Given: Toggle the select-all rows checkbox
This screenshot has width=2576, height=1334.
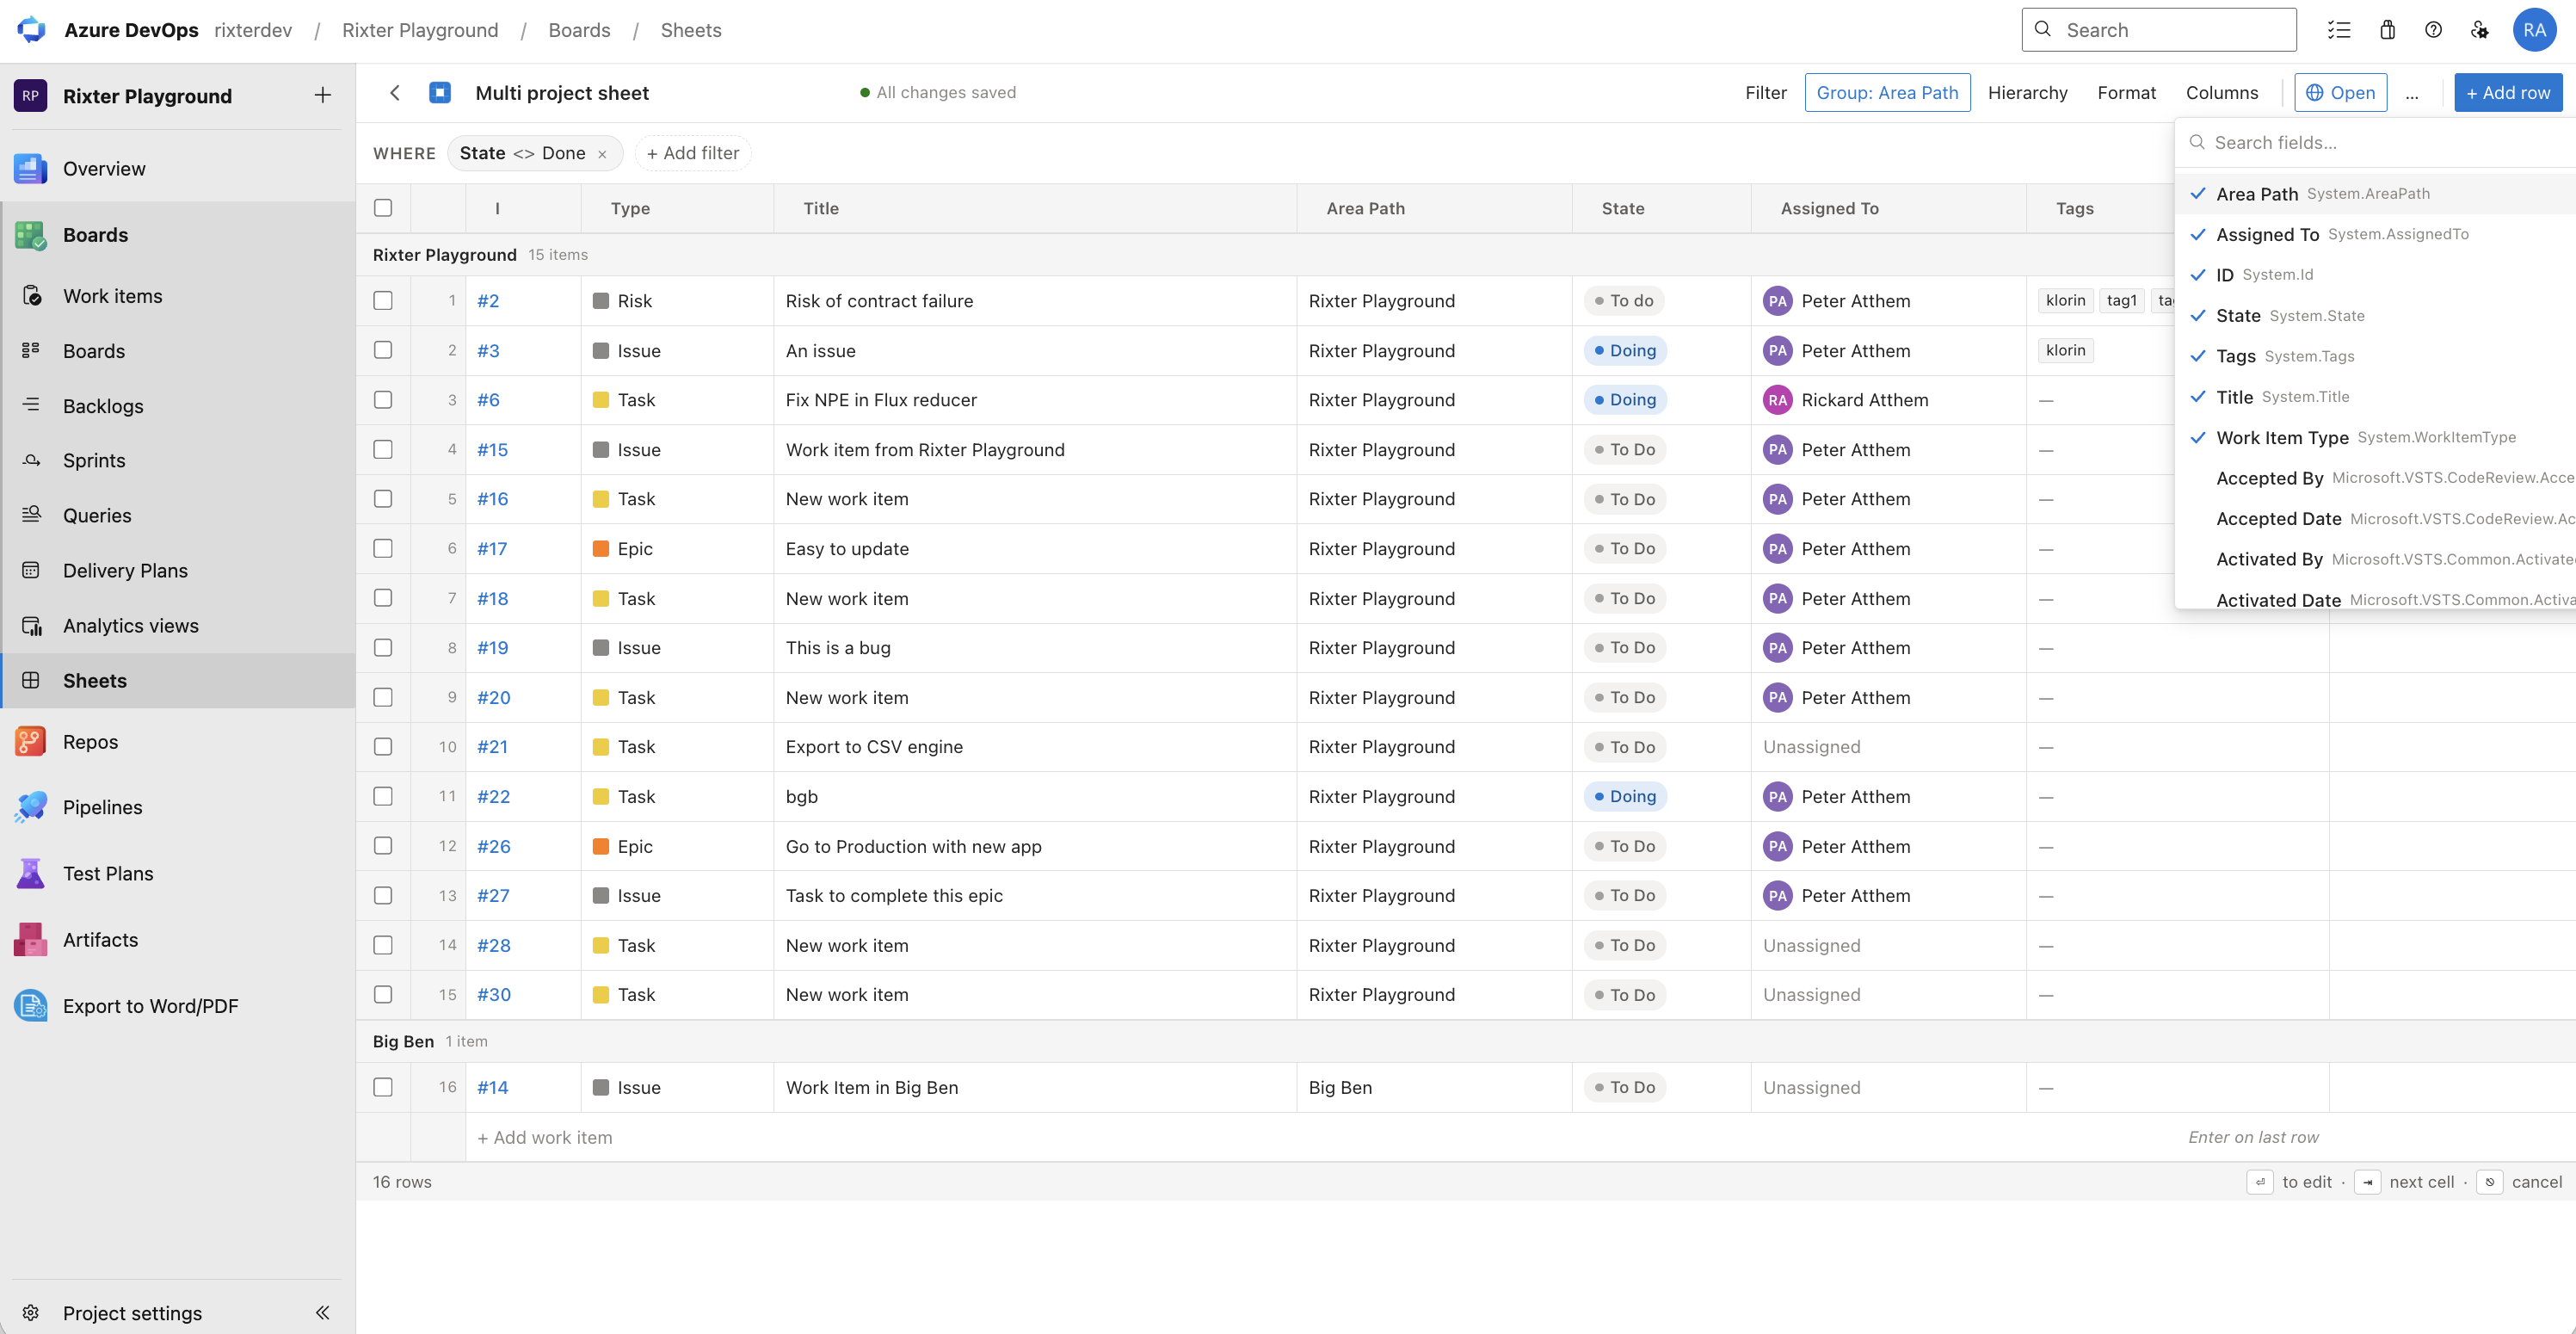Looking at the screenshot, I should coord(383,208).
